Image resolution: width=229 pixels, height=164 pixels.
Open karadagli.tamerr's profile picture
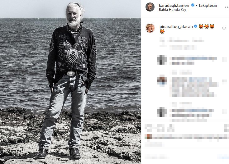[150, 7]
